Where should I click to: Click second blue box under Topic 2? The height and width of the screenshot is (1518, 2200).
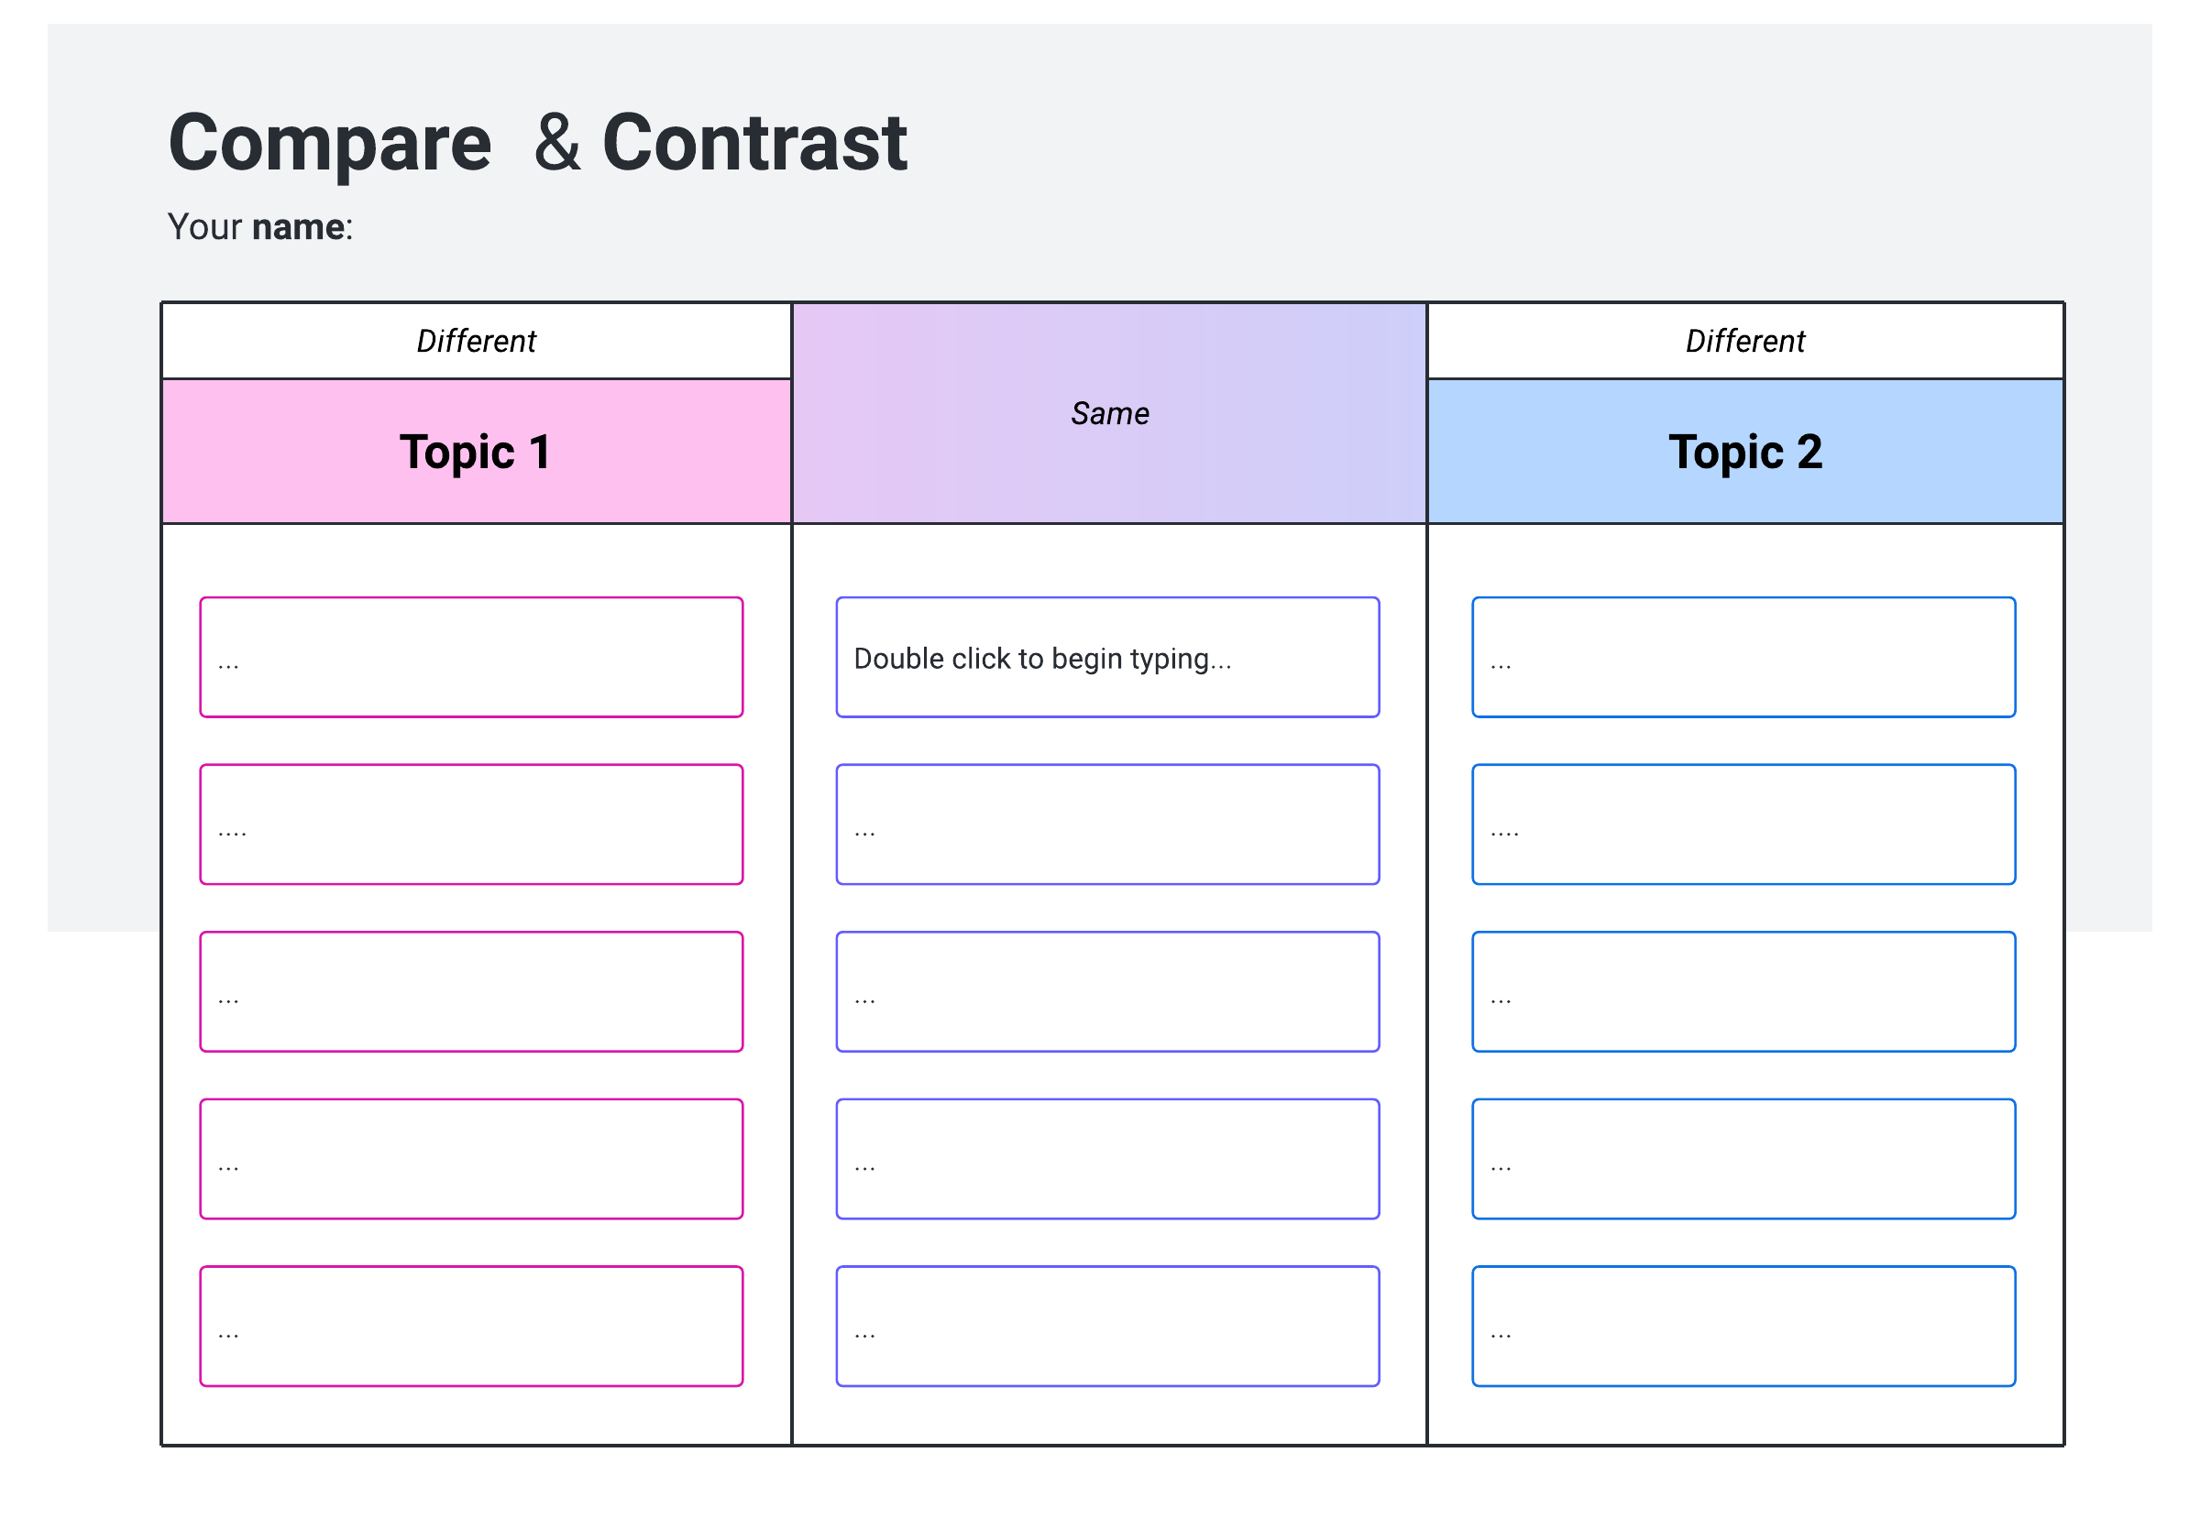[x=1743, y=825]
